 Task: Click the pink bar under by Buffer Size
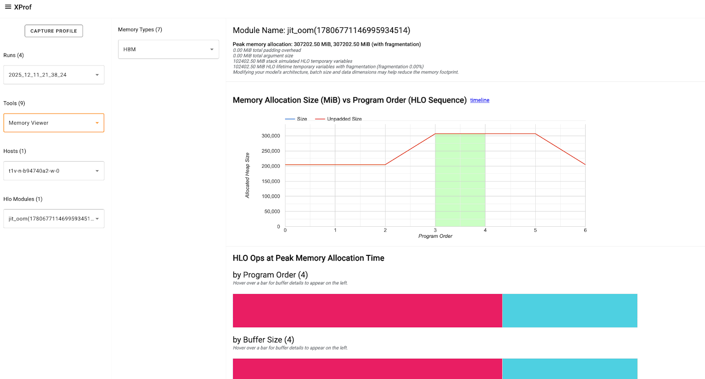367,368
